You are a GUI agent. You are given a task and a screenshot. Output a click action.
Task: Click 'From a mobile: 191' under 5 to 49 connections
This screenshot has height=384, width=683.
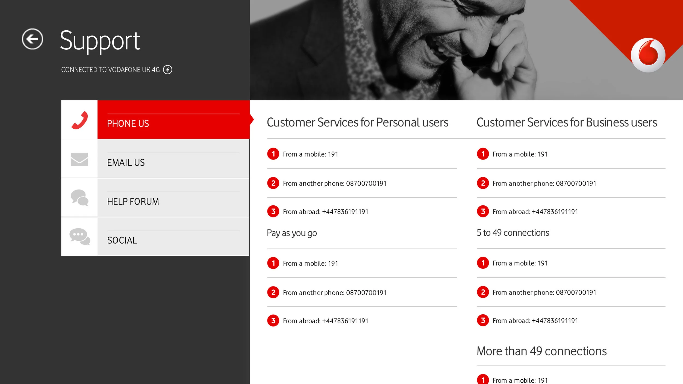[x=520, y=263]
